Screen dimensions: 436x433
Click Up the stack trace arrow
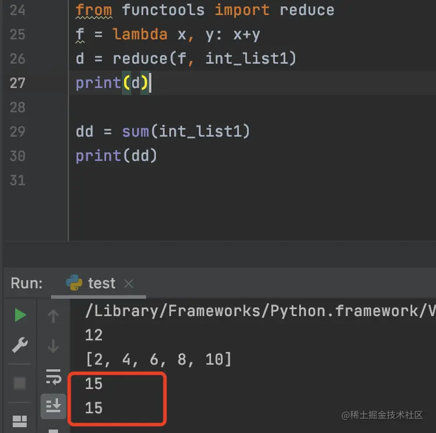point(53,316)
